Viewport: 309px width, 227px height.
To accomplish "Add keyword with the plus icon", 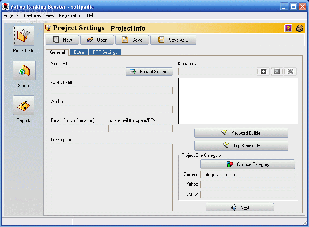I will coord(263,71).
